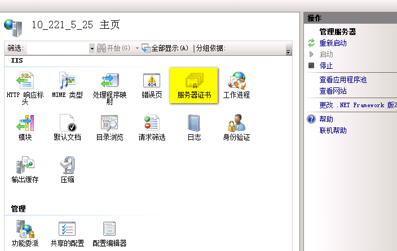Open the 日志 logging icon
Screen dimensions: 397x251
point(194,124)
